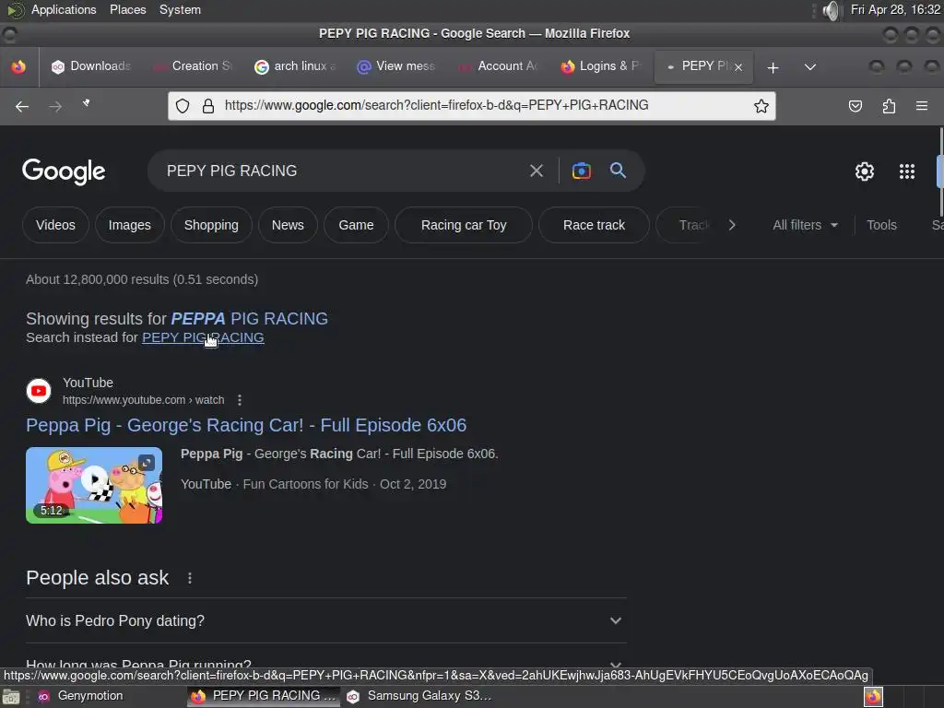List all tabs with the dropdown chevron
Viewport: 944px width, 708px height.
[x=810, y=67]
